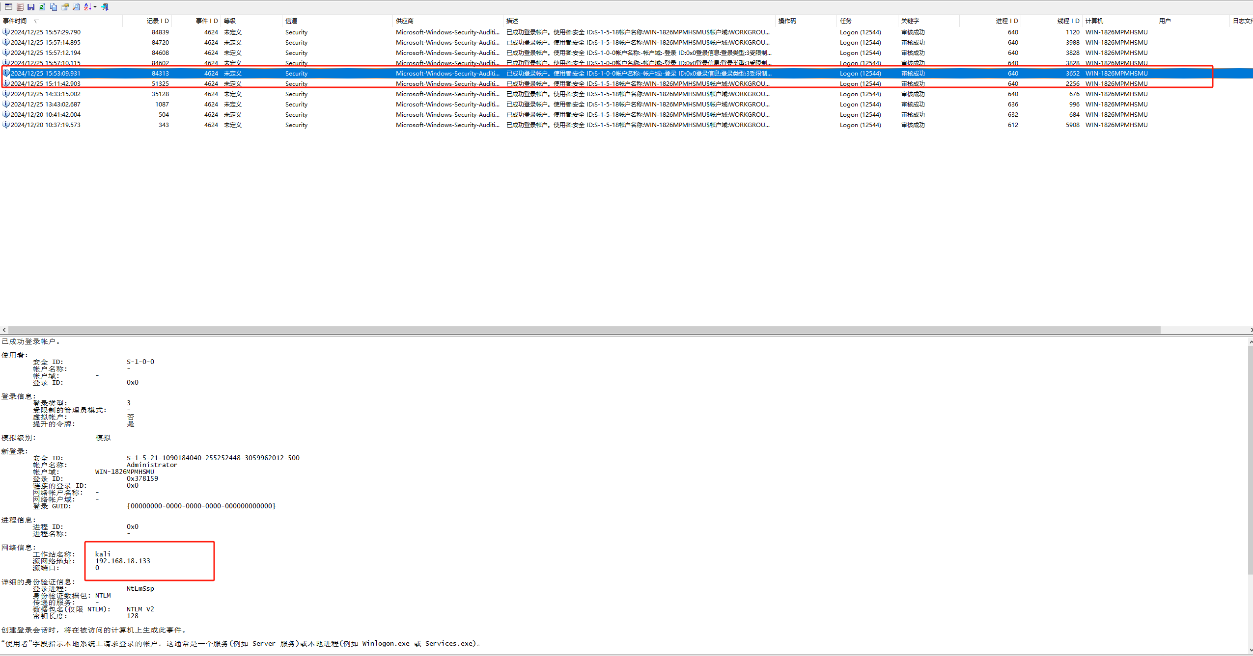Click the 描述 column header
Viewport: 1253px width, 656px height.
(x=512, y=21)
